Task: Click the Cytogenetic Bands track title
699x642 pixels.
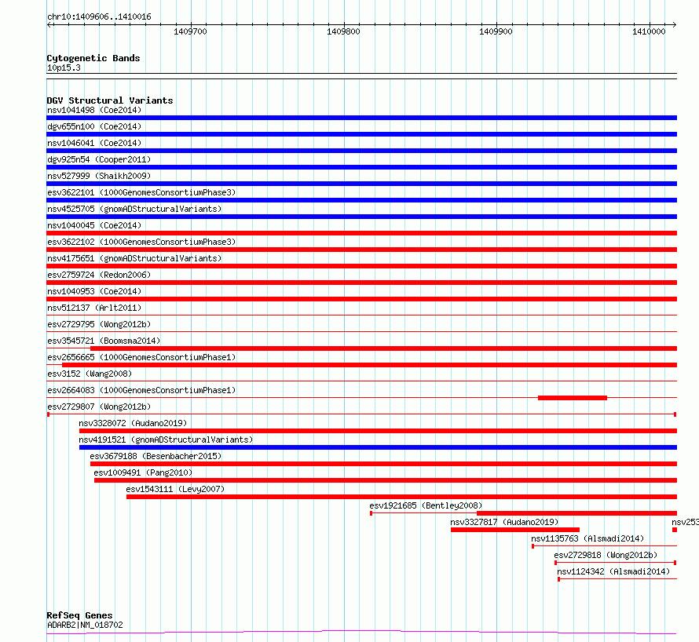Action: coord(93,58)
